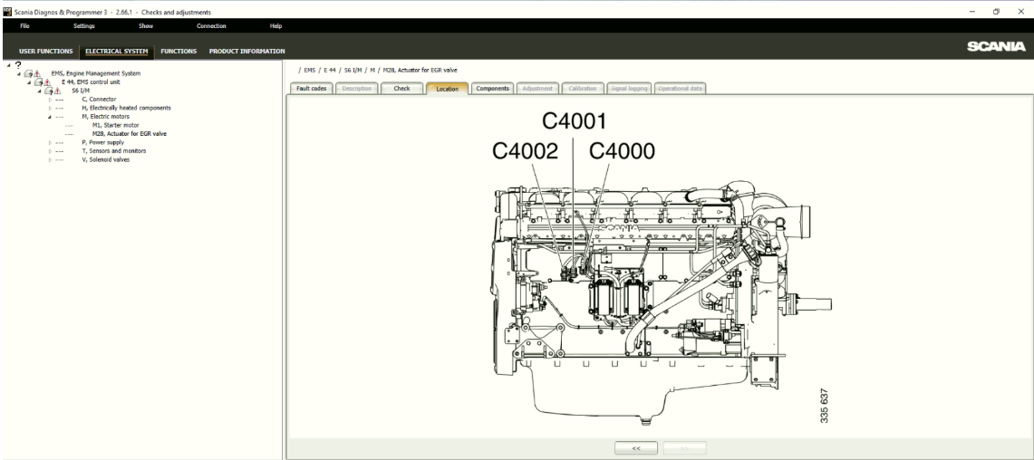Click the dashed status marker beside M28 Actuator
1034x460 pixels.
[70, 134]
